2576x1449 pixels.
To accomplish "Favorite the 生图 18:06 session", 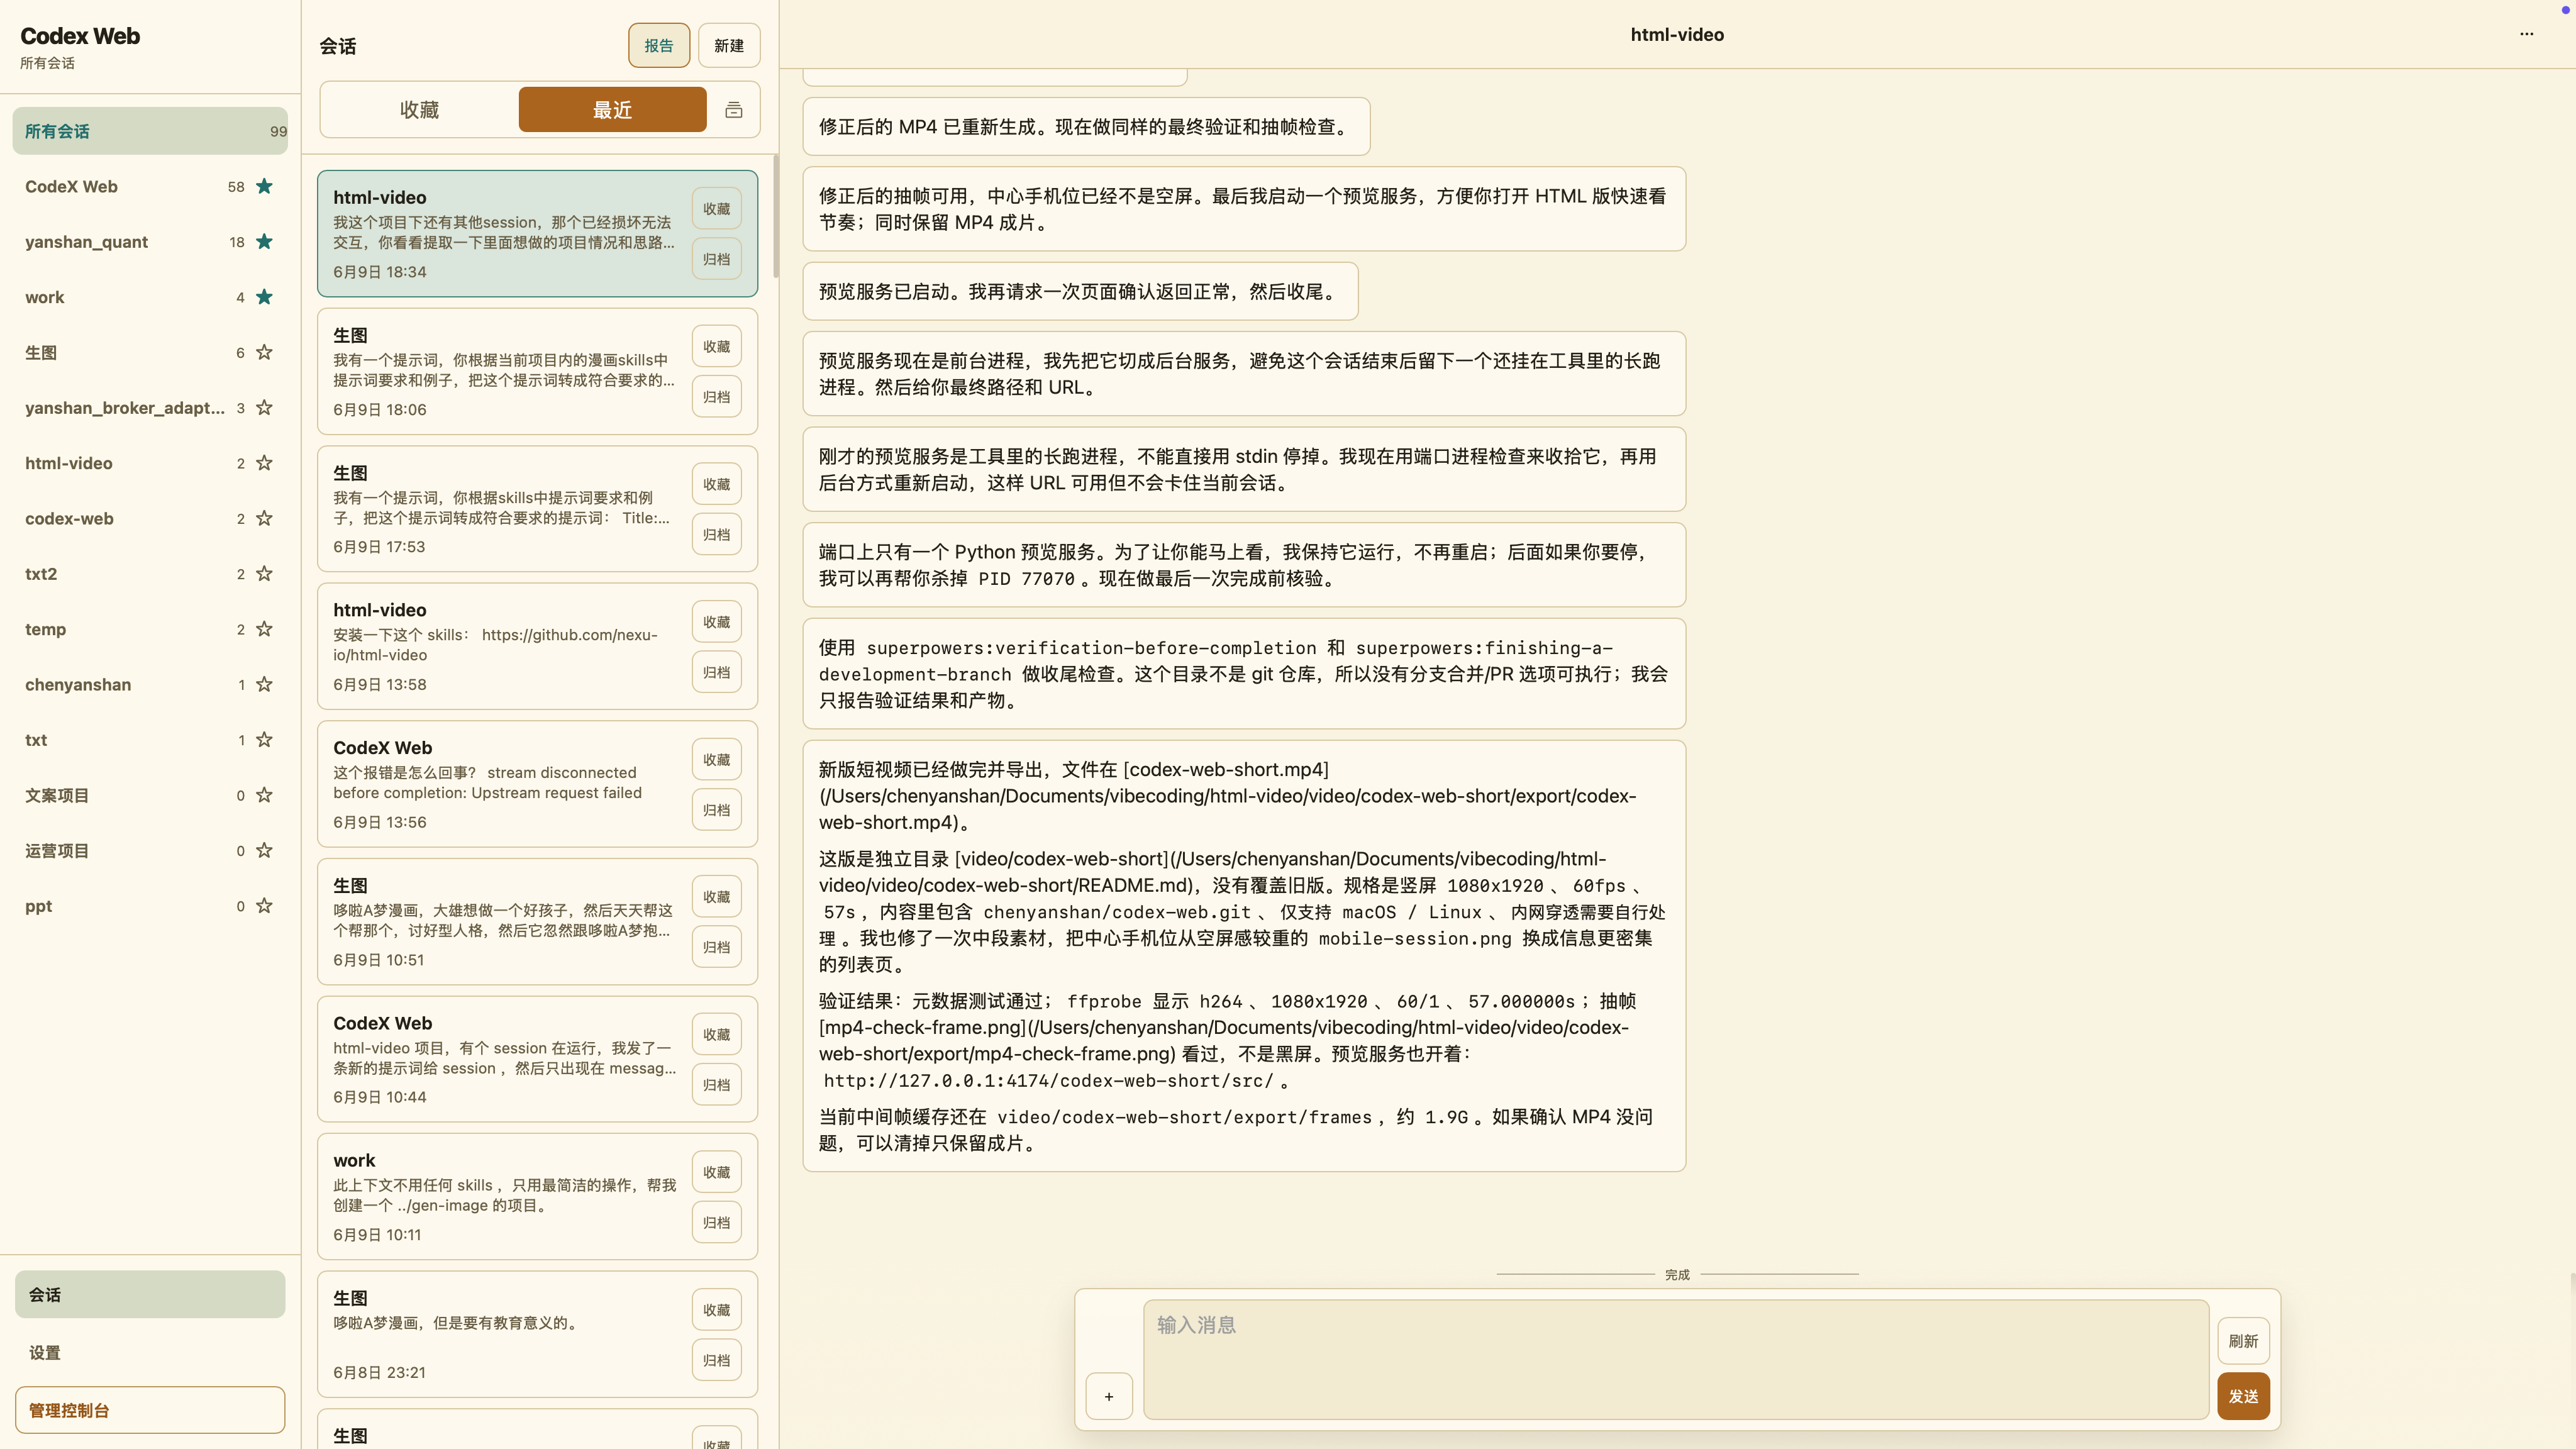I will [x=716, y=347].
